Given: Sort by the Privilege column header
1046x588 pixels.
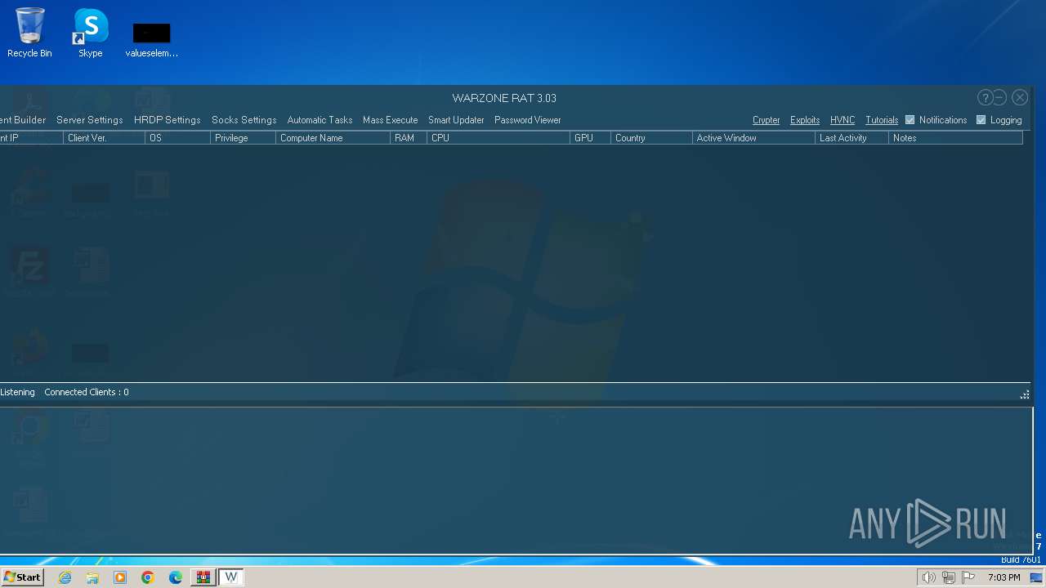Looking at the screenshot, I should click(x=243, y=138).
